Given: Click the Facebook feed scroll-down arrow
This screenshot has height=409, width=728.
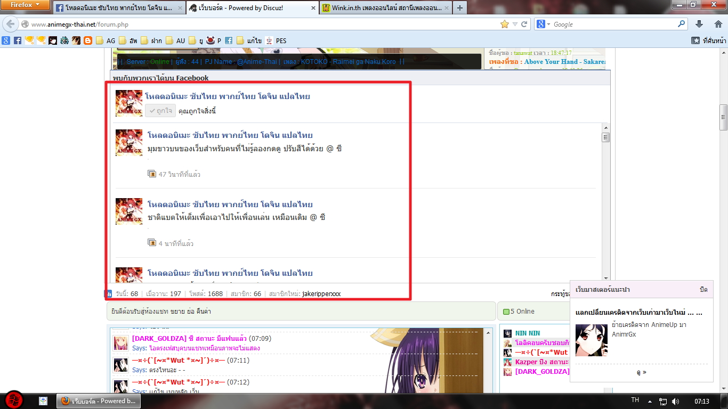Looking at the screenshot, I should click(605, 278).
